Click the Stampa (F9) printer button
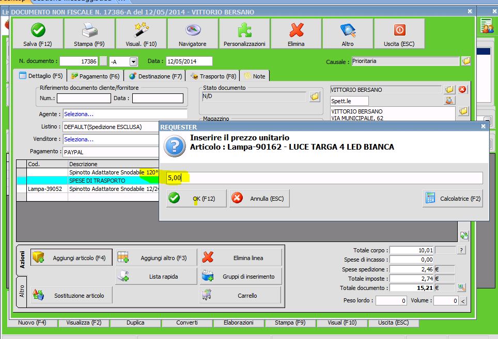This screenshot has width=498, height=339. click(x=89, y=34)
